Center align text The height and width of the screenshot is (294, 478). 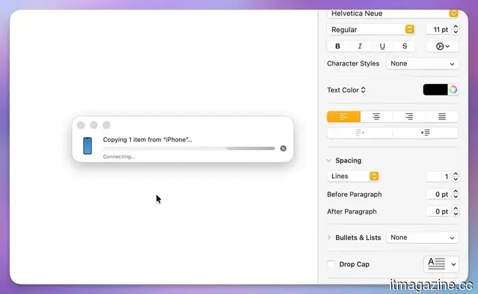tap(376, 117)
